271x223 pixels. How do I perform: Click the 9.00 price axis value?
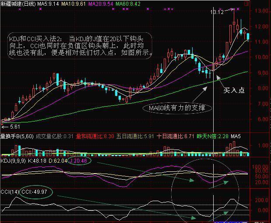click(263, 73)
